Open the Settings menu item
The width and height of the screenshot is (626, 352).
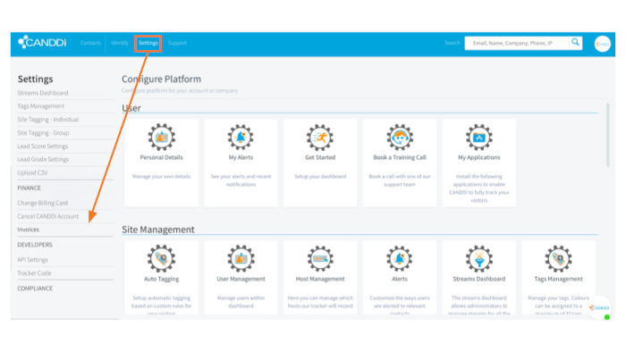coord(148,43)
